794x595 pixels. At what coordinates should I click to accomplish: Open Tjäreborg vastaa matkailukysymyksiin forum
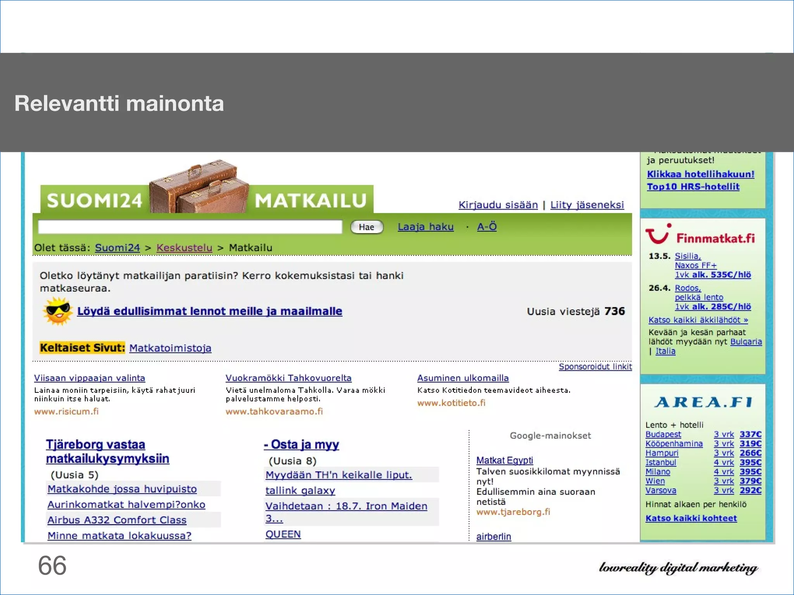107,451
